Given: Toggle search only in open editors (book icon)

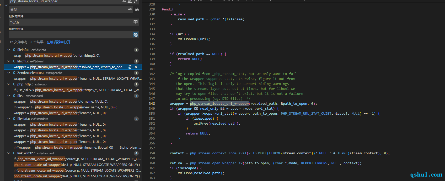Looking at the screenshot, I should (x=136, y=22).
